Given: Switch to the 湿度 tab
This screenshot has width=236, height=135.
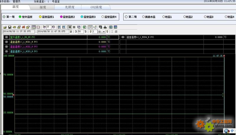Looking at the screenshot, I should click(42, 6).
